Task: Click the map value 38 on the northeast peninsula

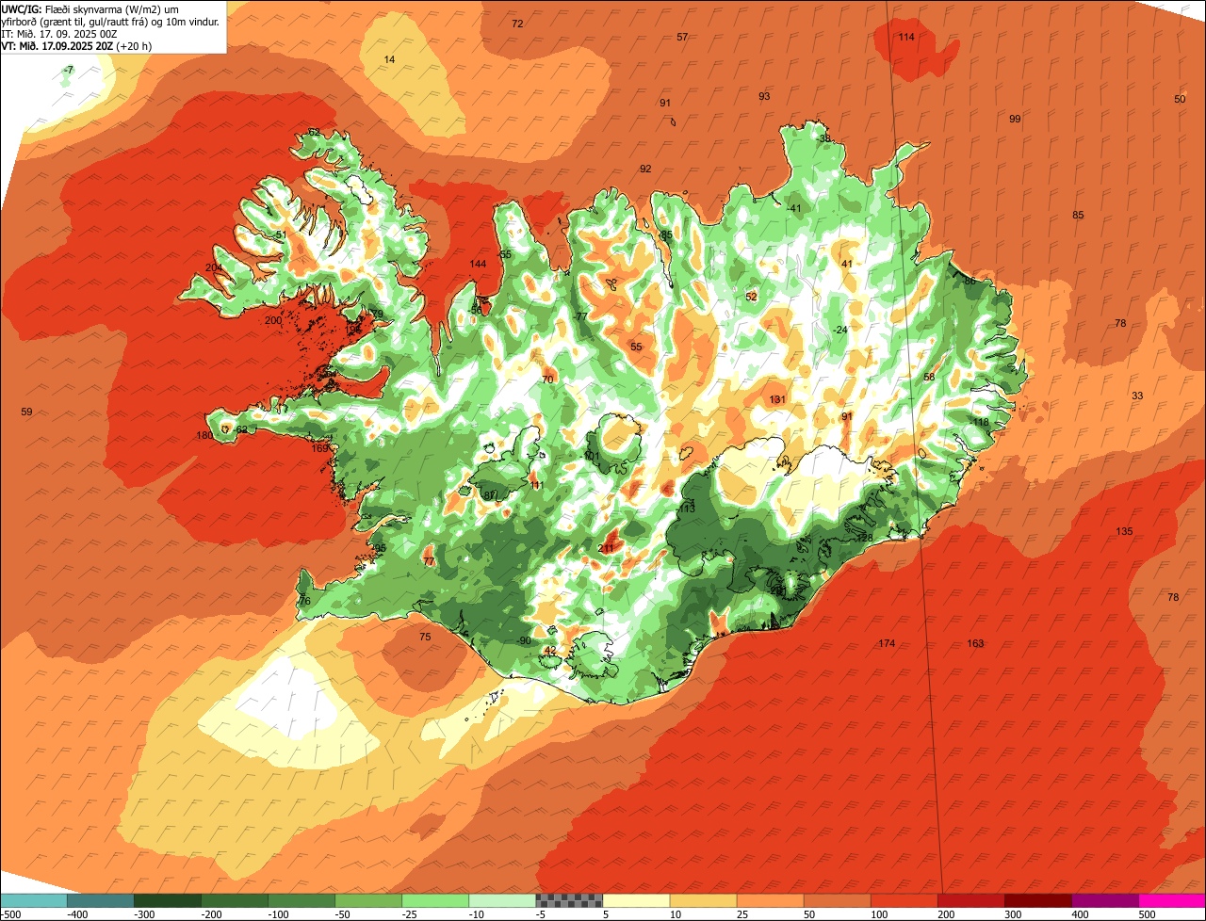Action: pos(824,138)
